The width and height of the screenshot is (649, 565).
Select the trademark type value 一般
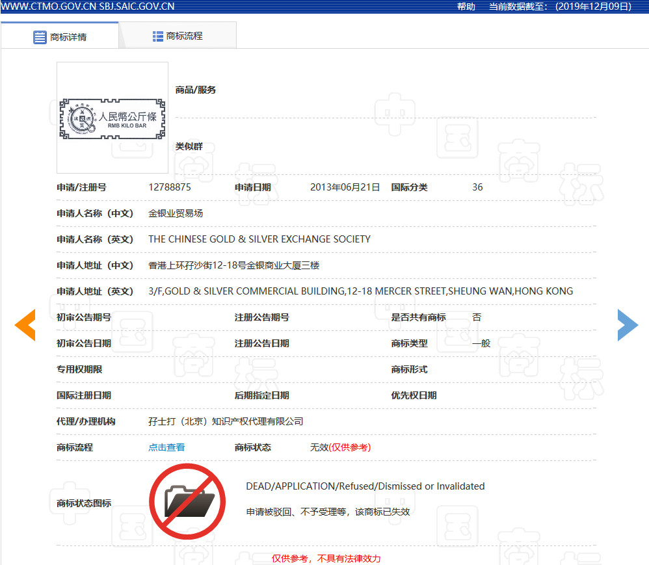pyautogui.click(x=481, y=343)
